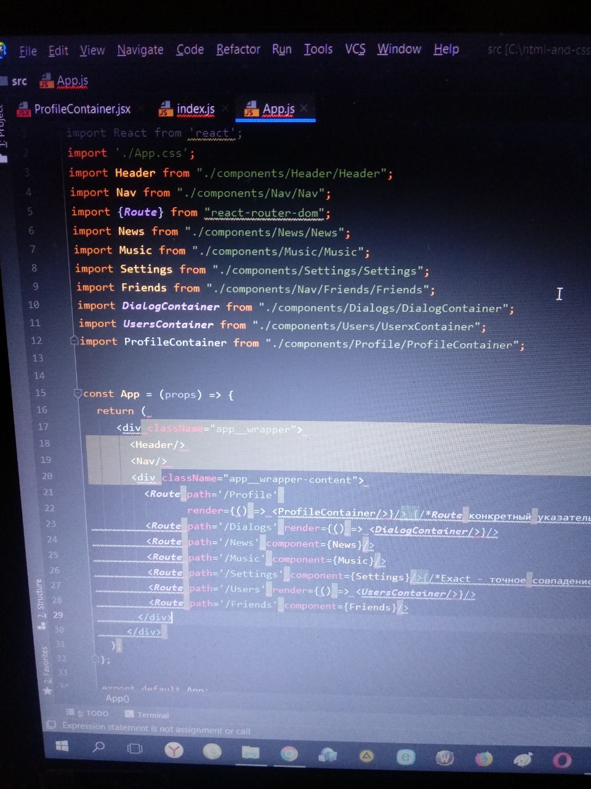Open the Refactor menu
591x789 pixels.
click(238, 49)
